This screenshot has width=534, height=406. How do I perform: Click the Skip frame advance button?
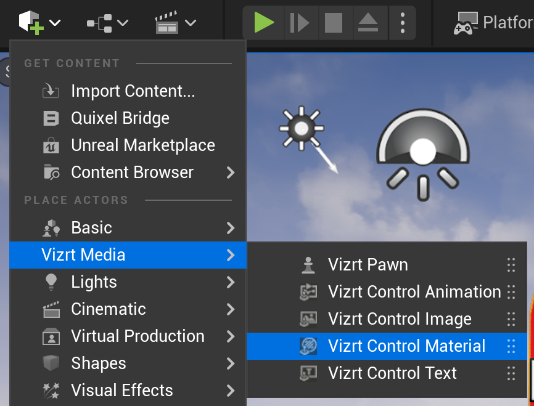tap(299, 23)
